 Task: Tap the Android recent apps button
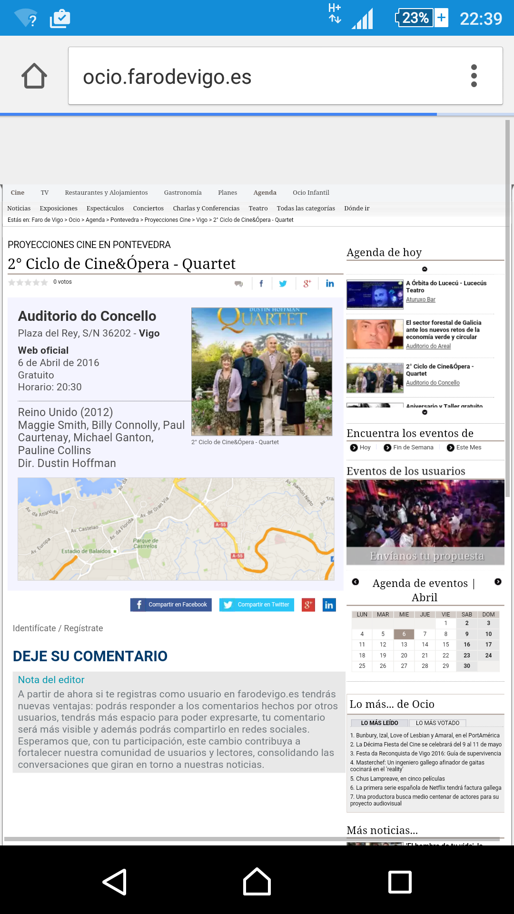coord(400,882)
